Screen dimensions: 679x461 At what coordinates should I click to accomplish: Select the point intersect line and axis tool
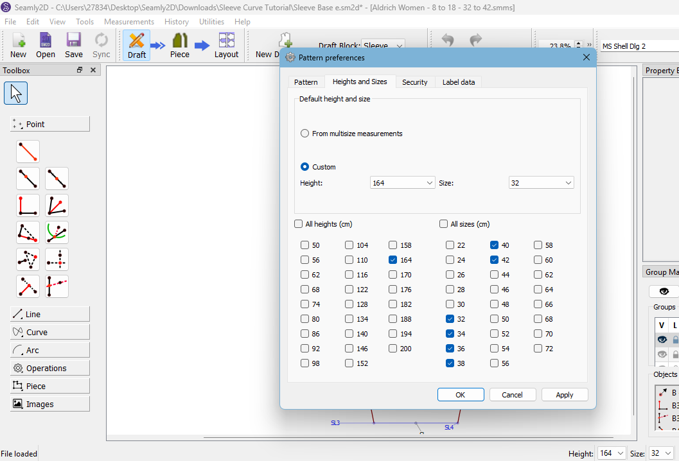coord(57,286)
